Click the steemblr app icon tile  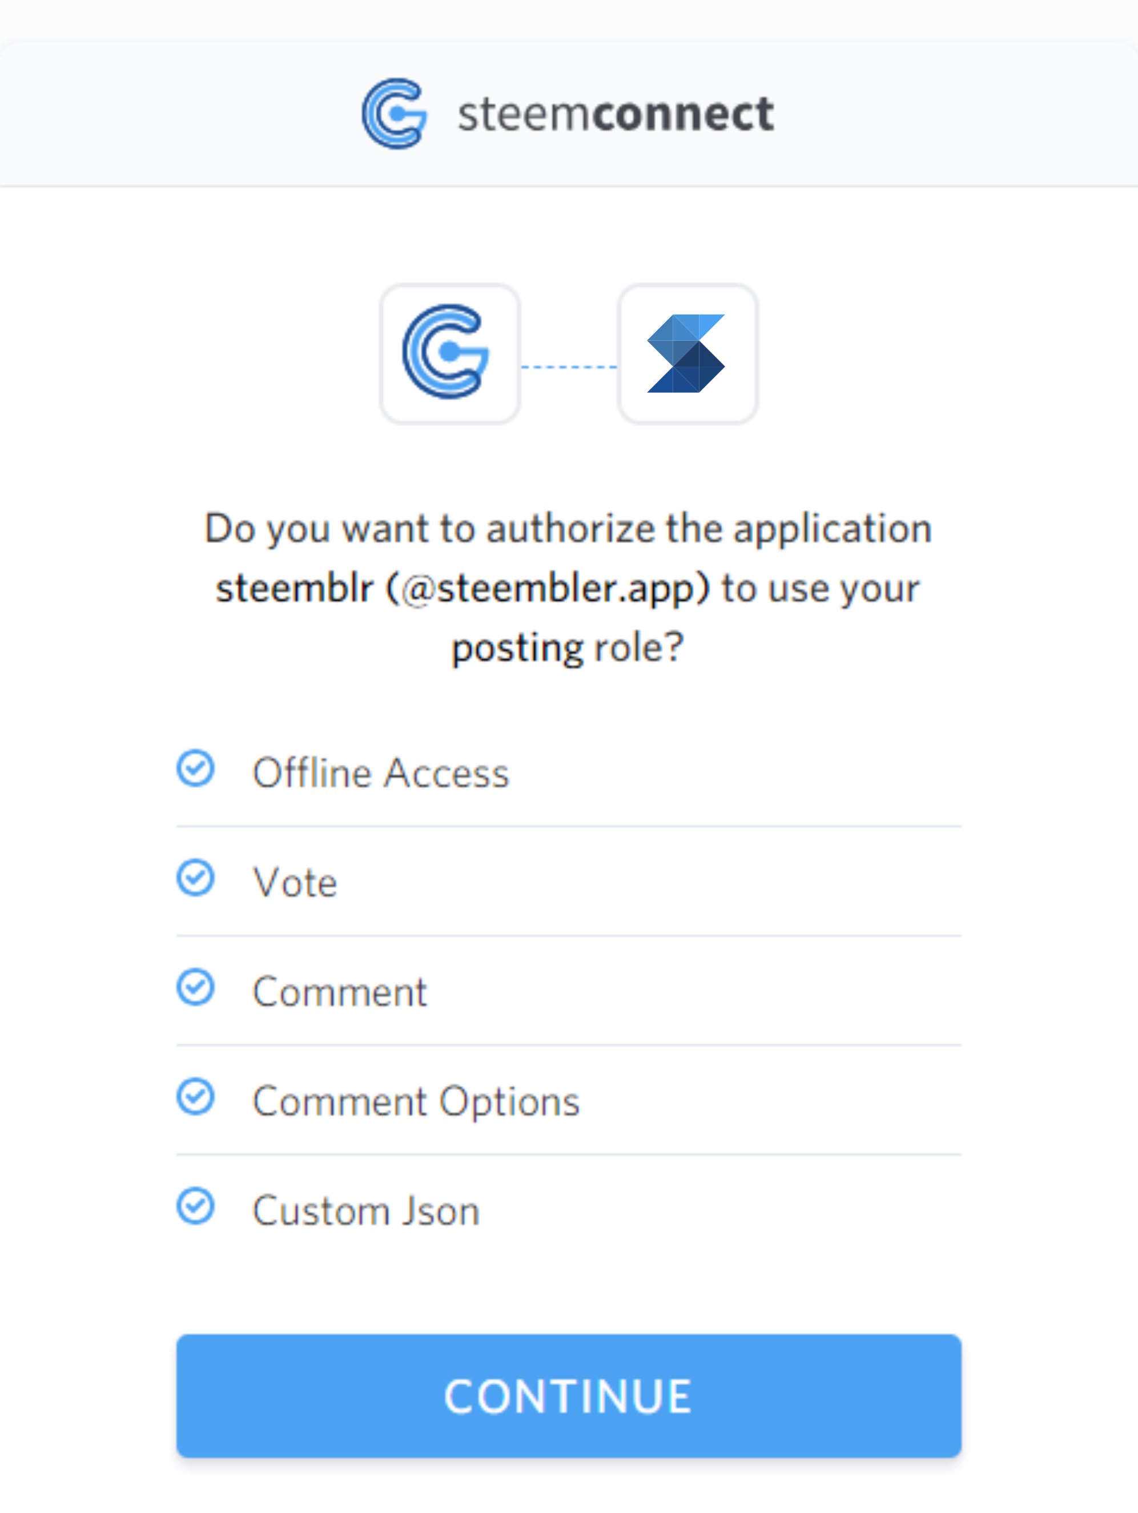pyautogui.click(x=687, y=353)
